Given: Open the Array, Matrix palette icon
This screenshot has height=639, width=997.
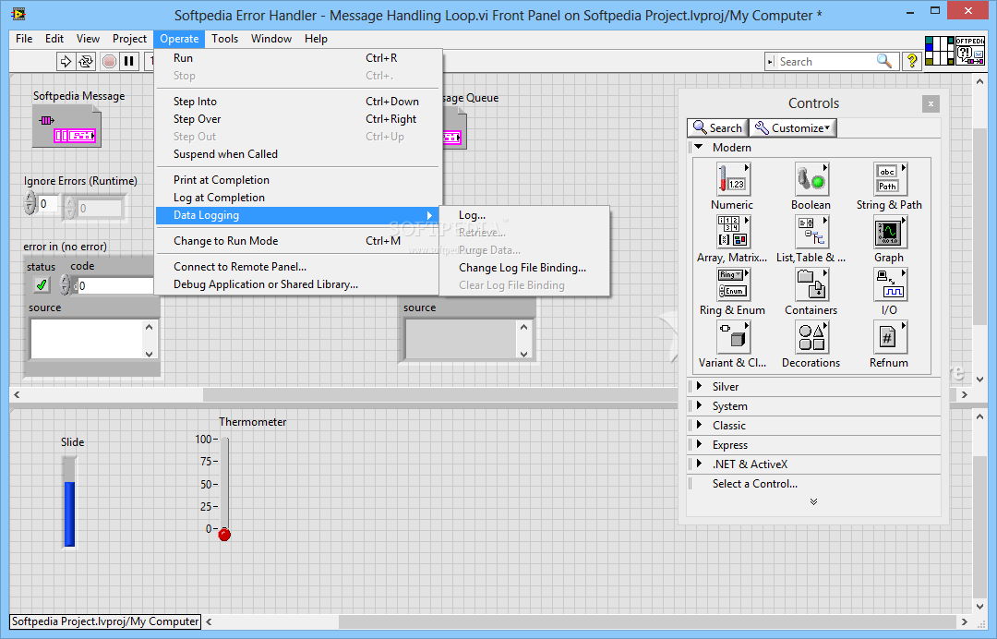Looking at the screenshot, I should (x=732, y=232).
